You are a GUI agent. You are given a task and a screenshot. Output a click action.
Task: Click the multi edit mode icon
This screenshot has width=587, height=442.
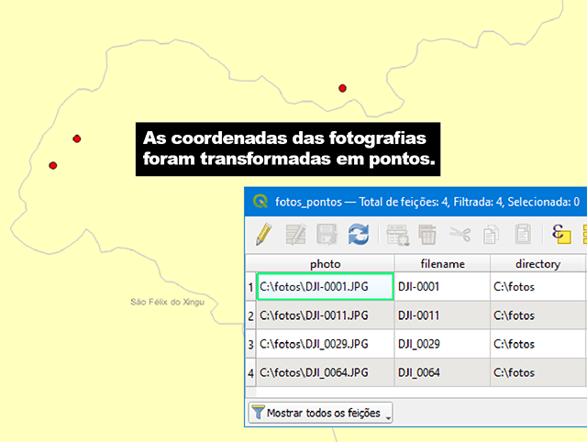(x=295, y=235)
